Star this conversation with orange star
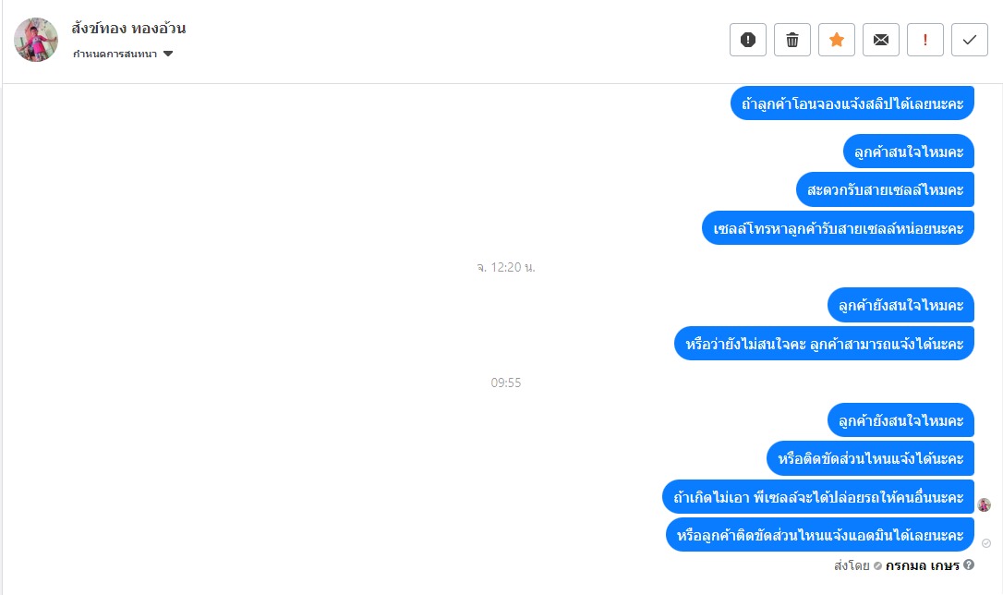 (837, 40)
